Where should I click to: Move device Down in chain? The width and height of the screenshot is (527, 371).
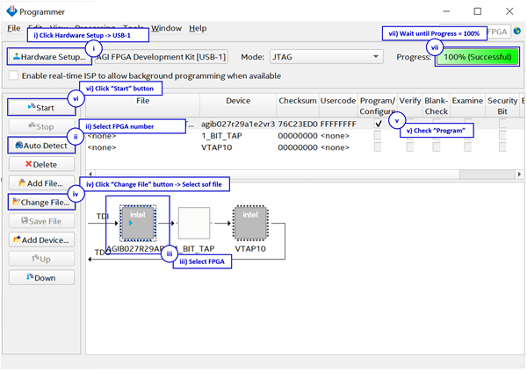pos(41,278)
